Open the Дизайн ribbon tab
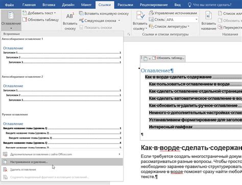This screenshot has width=242, height=185. (68, 5)
